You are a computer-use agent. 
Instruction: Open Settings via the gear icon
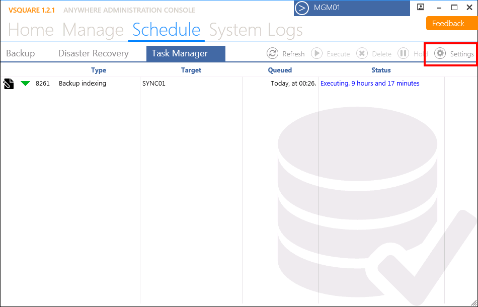click(440, 53)
